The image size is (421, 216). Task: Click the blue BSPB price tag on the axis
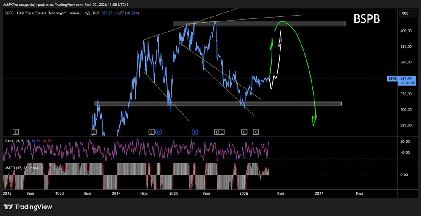click(x=392, y=79)
